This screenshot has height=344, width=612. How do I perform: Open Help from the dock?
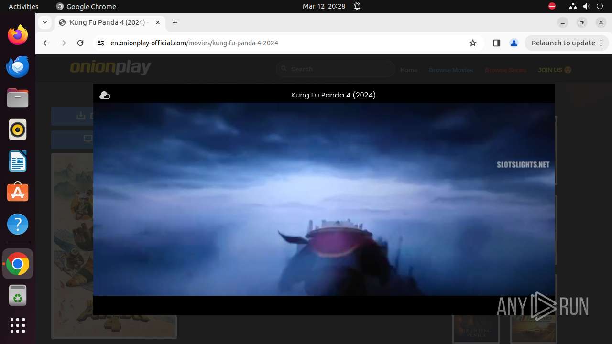18,224
